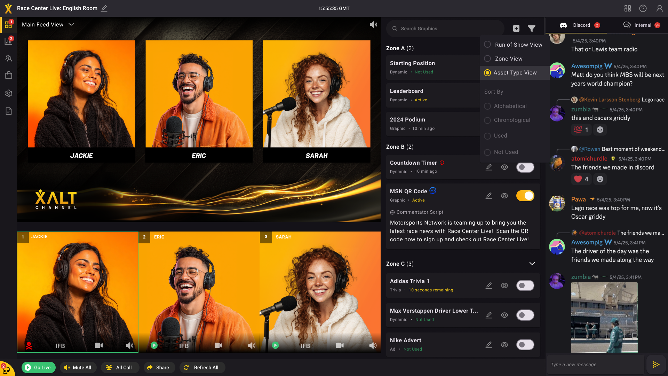Image resolution: width=668 pixels, height=376 pixels.
Task: Switch to the Internal chat tab
Action: click(642, 25)
